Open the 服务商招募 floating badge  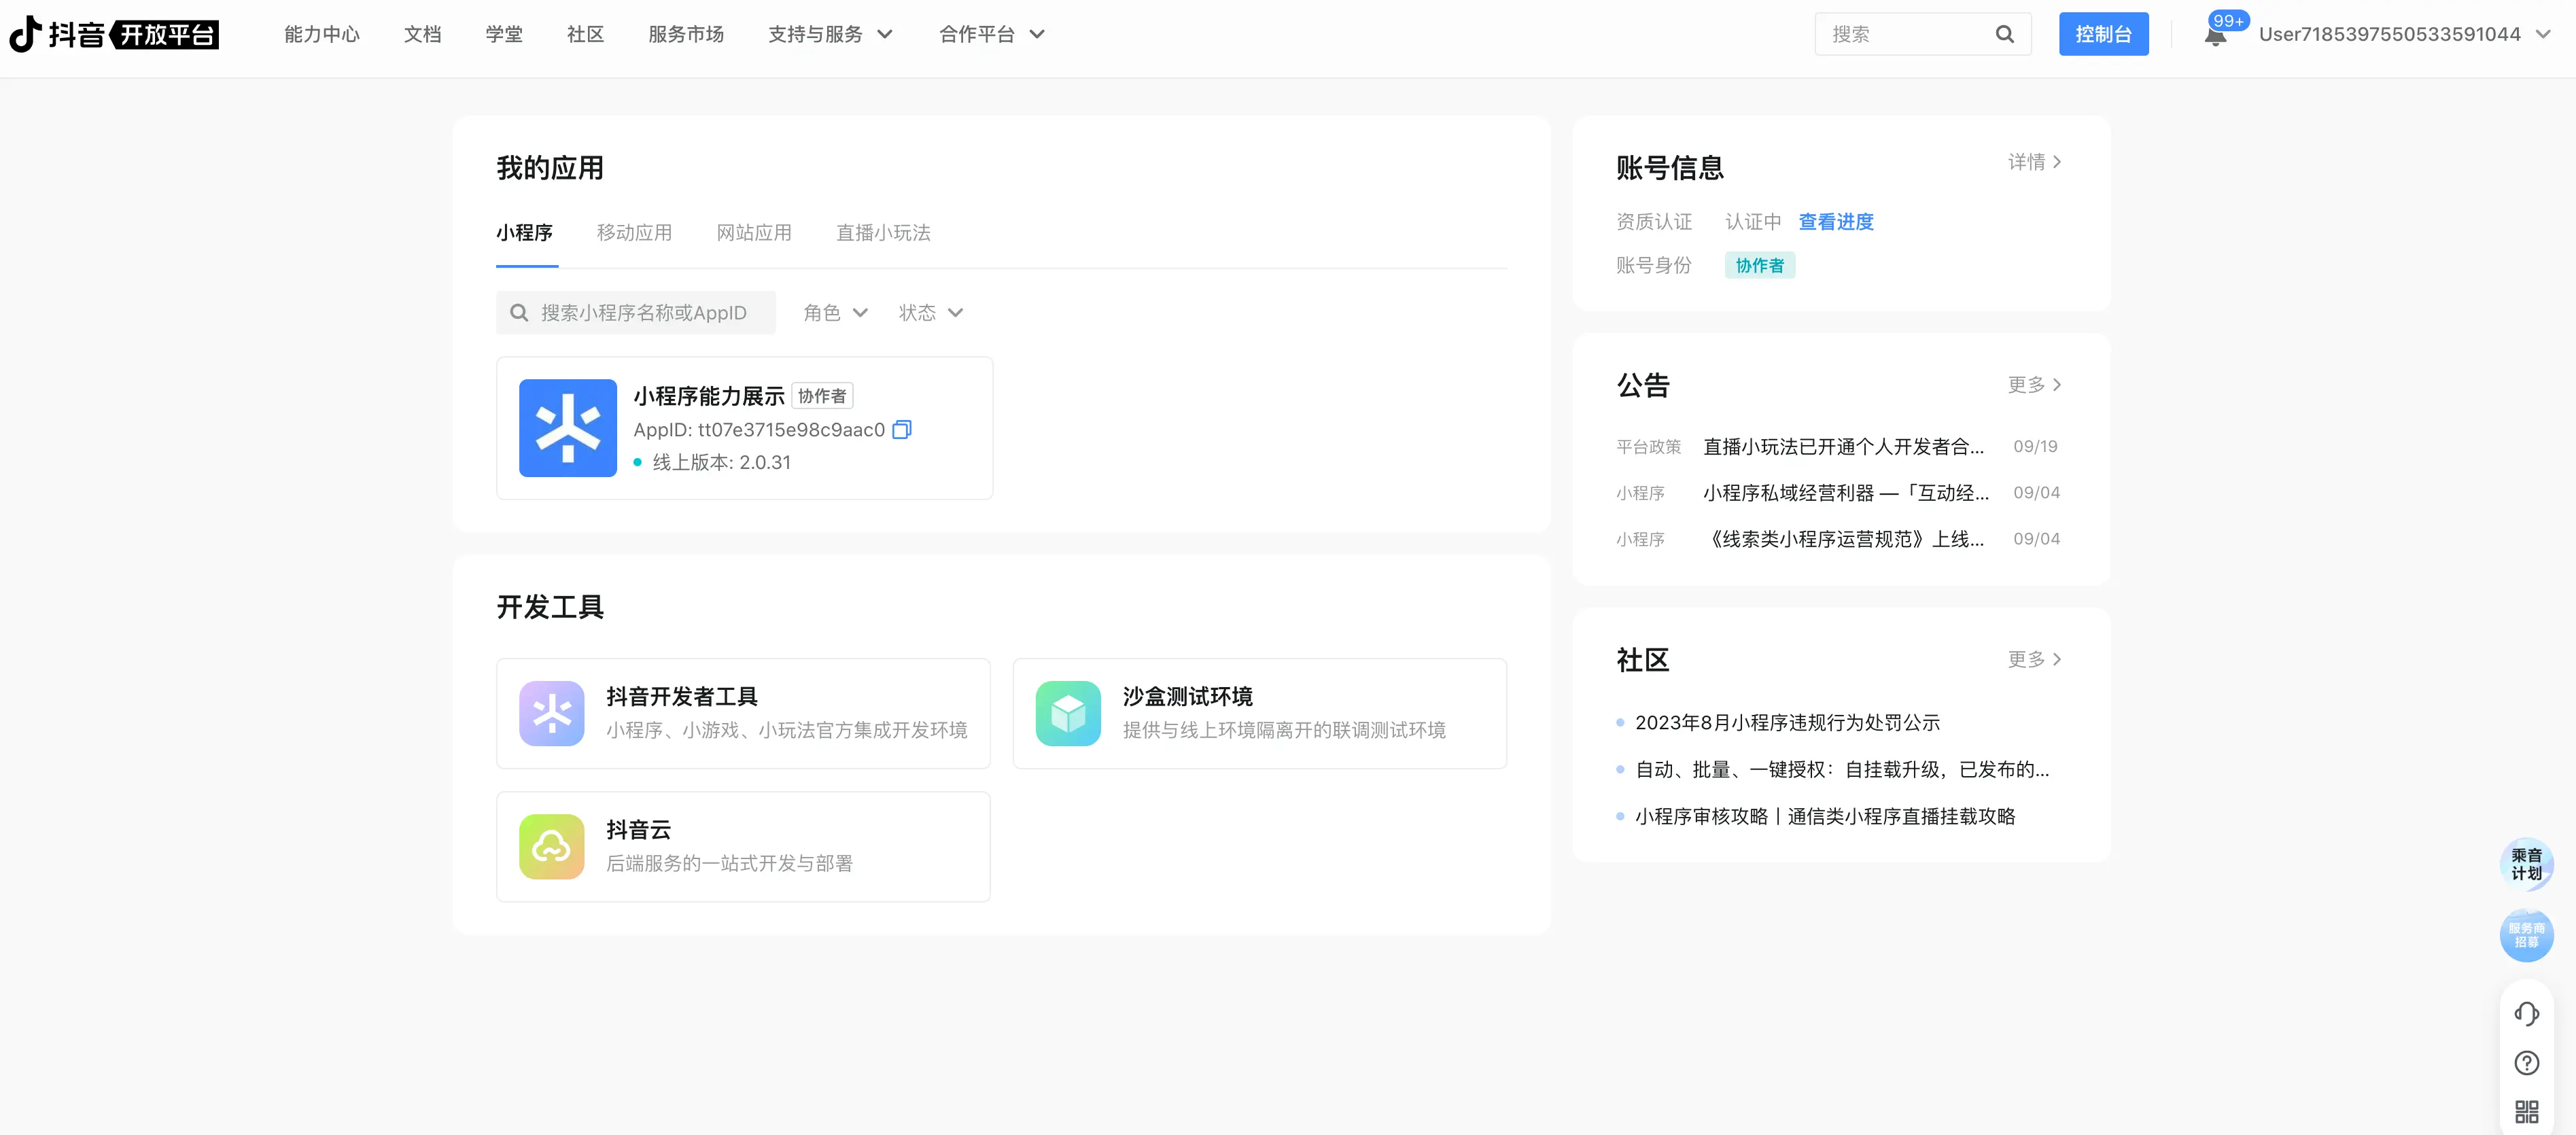(x=2526, y=935)
